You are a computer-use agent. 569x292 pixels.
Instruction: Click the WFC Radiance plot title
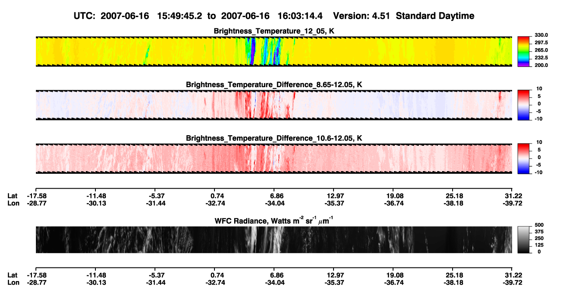pyautogui.click(x=274, y=220)
